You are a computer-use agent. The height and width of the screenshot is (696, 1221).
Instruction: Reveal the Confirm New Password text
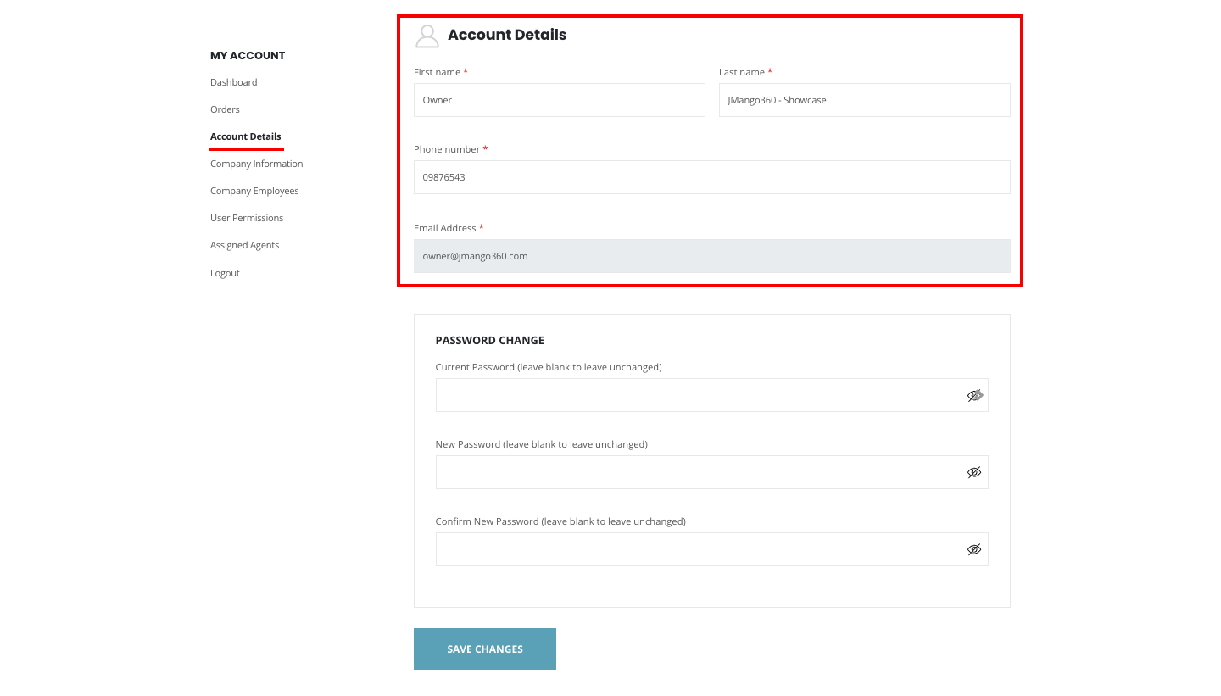click(974, 549)
